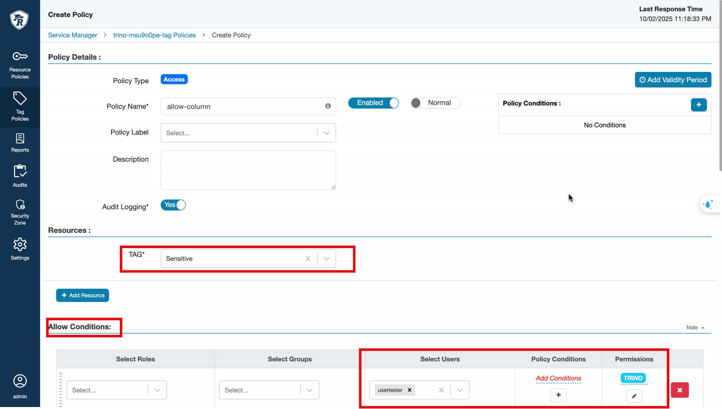Click the Apache Ranger shield logo

[x=19, y=20]
